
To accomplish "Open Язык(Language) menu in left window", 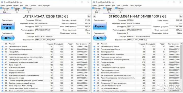I will point(43,6).
